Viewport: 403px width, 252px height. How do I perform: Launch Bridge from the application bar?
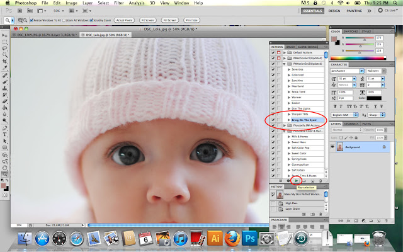click(20, 11)
